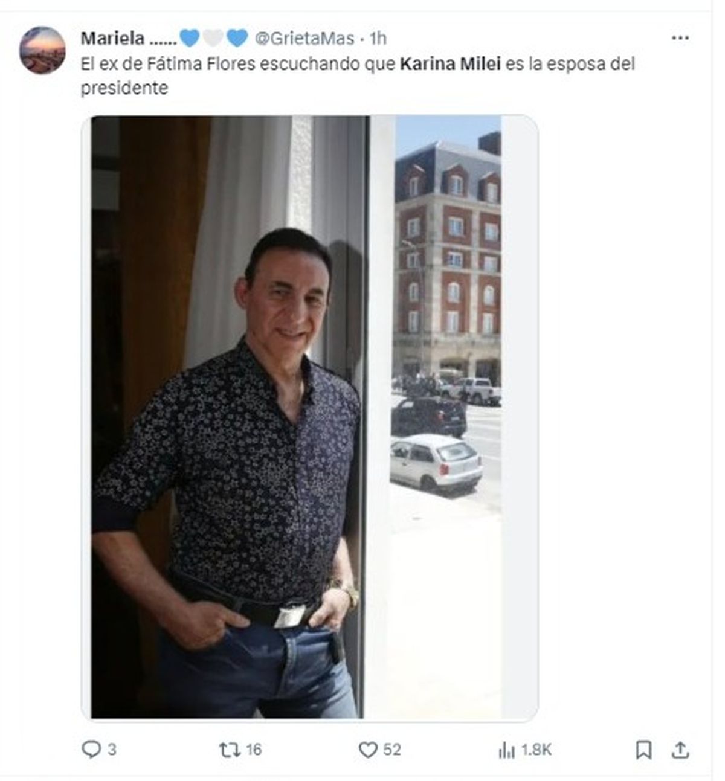Open the 1h timestamp link
This screenshot has width=725, height=781.
tap(378, 39)
